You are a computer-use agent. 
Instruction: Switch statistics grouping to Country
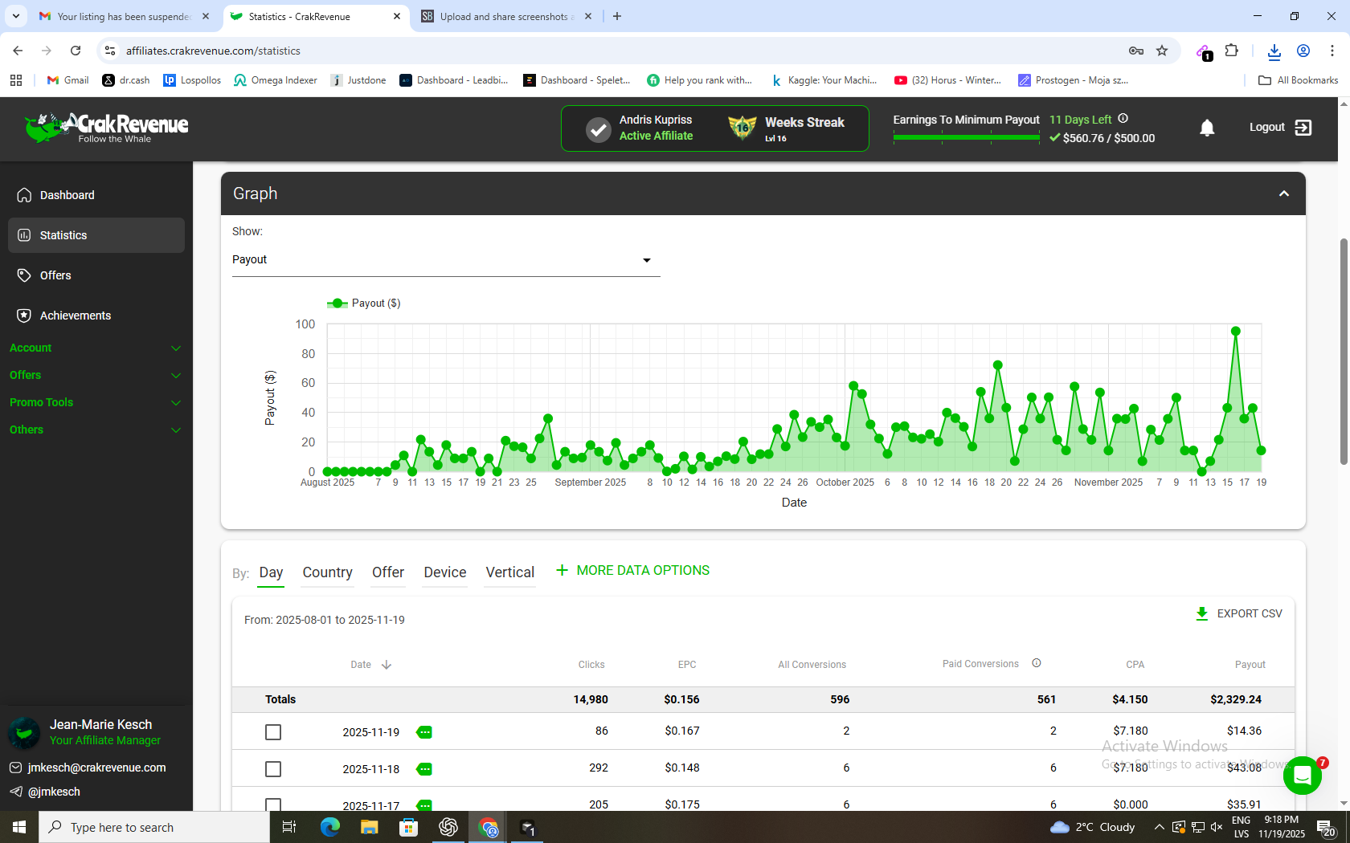click(327, 572)
